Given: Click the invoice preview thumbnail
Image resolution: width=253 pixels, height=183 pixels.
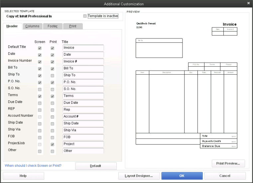Looking at the screenshot, I should [x=187, y=85].
